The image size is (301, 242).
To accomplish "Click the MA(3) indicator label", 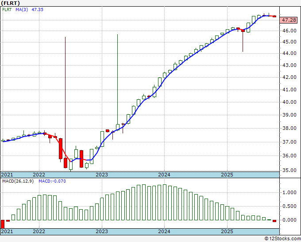I will point(22,9).
